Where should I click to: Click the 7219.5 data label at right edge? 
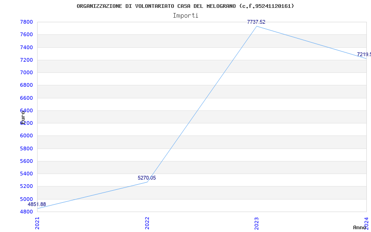[x=364, y=54]
